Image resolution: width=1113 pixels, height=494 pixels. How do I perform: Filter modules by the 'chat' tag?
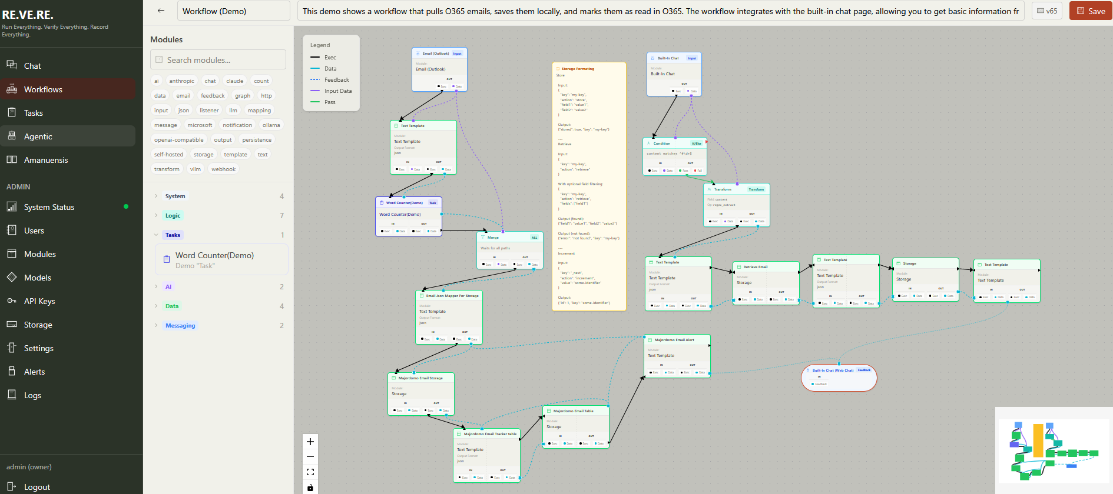[x=210, y=81]
